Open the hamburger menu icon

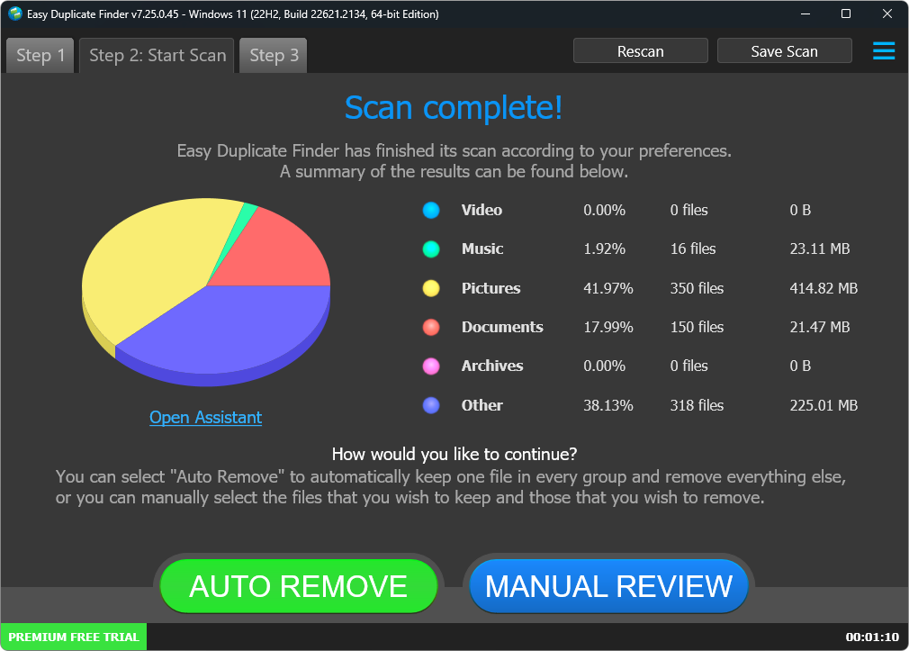[x=884, y=50]
